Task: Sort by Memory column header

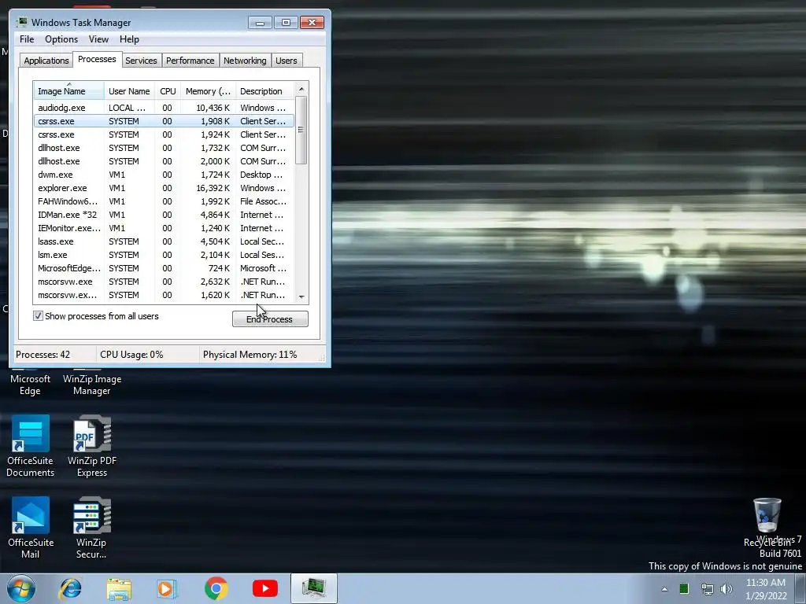Action: pos(208,91)
